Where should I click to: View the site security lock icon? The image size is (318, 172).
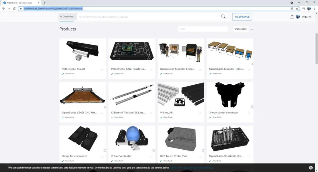21,9
